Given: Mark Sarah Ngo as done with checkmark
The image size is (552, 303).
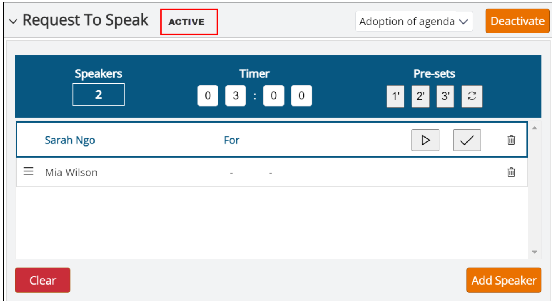Looking at the screenshot, I should pos(467,140).
